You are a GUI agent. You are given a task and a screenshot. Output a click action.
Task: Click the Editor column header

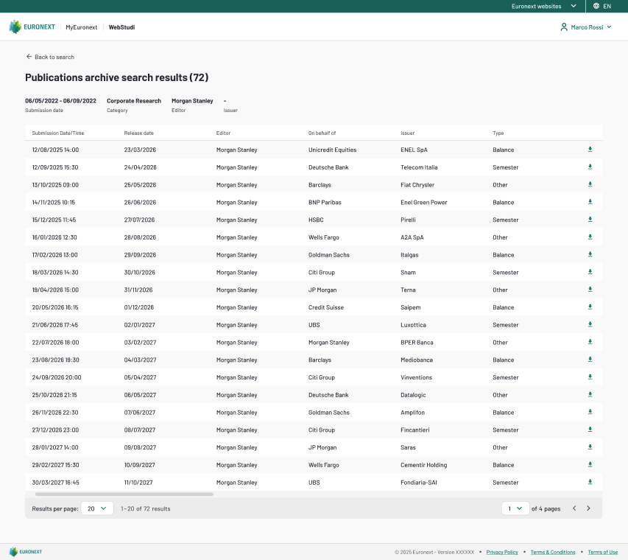pyautogui.click(x=224, y=133)
